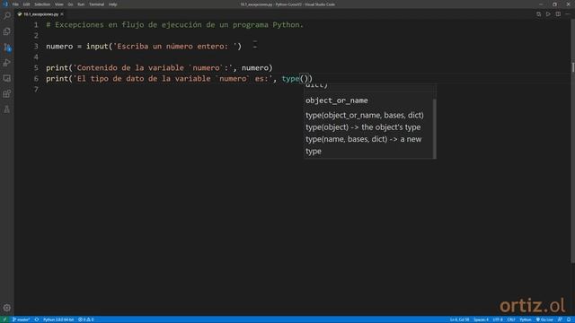Image resolution: width=575 pixels, height=323 pixels.
Task: Click the remote window indicator in status bar
Action: [x=4, y=319]
